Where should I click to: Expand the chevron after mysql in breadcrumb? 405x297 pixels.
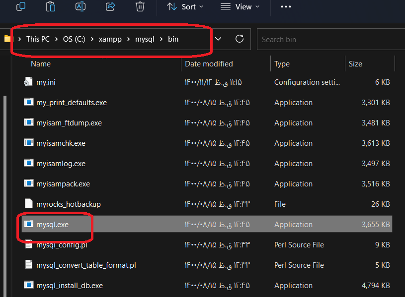click(x=161, y=39)
